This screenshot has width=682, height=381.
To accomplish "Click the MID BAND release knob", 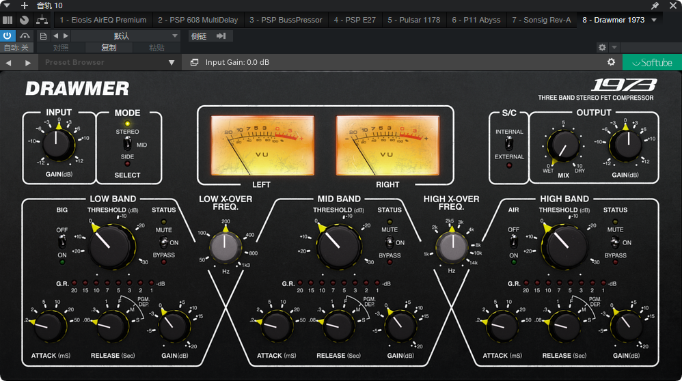I will [338, 326].
